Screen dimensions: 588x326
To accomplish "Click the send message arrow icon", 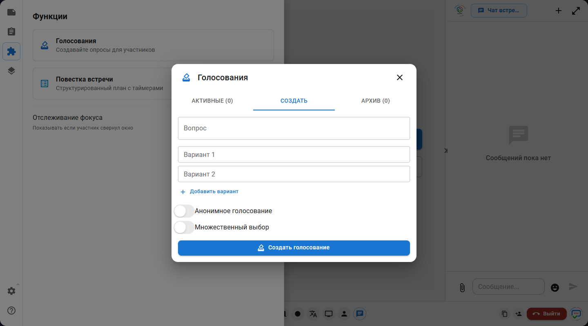I will point(573,286).
